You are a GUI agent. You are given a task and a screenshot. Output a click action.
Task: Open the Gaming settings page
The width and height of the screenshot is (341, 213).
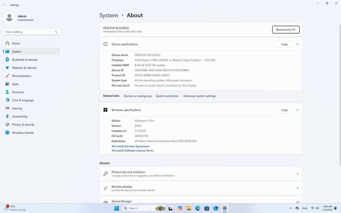(x=17, y=108)
